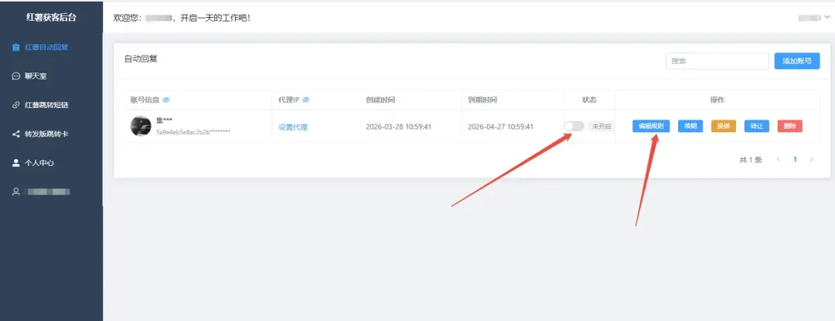Click the 设置代理 link
Viewport: 835px width, 321px height.
293,127
